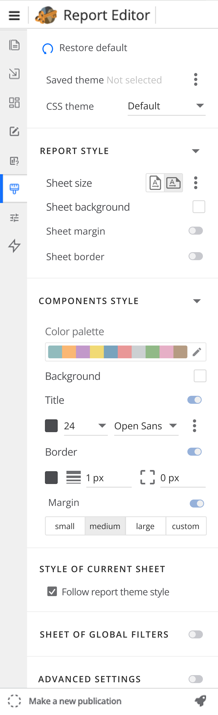Choose the custom margin option
Screen dimensions: 218x715
point(186,526)
